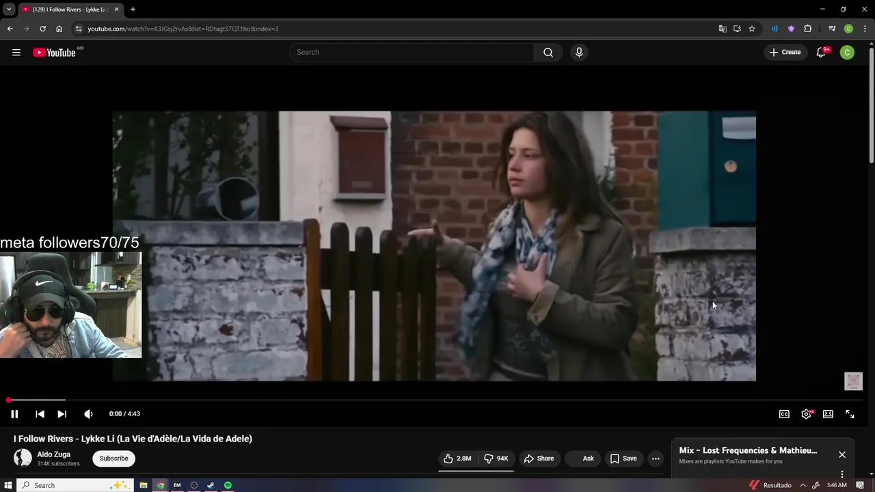The image size is (875, 492).
Task: Open the Extensions puzzle menu
Action: (808, 29)
